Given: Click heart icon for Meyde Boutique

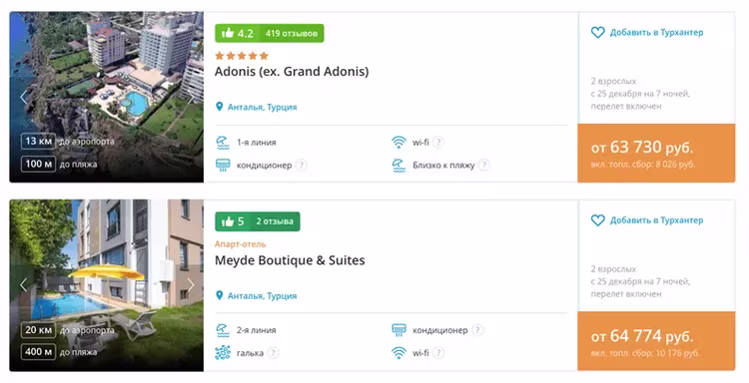Looking at the screenshot, I should [x=597, y=220].
